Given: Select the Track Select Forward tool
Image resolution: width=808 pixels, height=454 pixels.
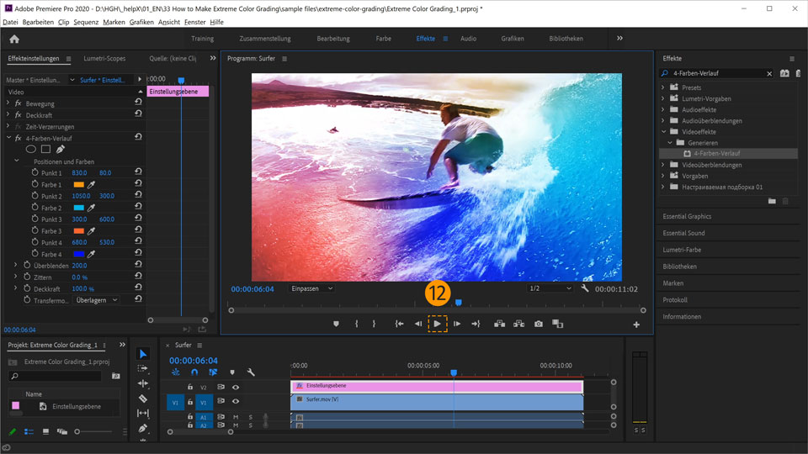Looking at the screenshot, I should pos(143,368).
